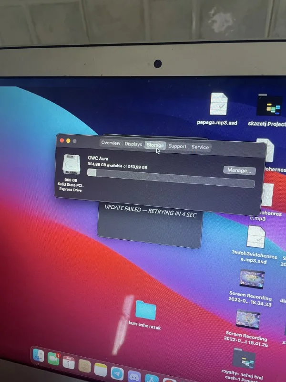The width and height of the screenshot is (286, 382).
Task: Open the Calendar app in Dock
Action: [69, 363]
